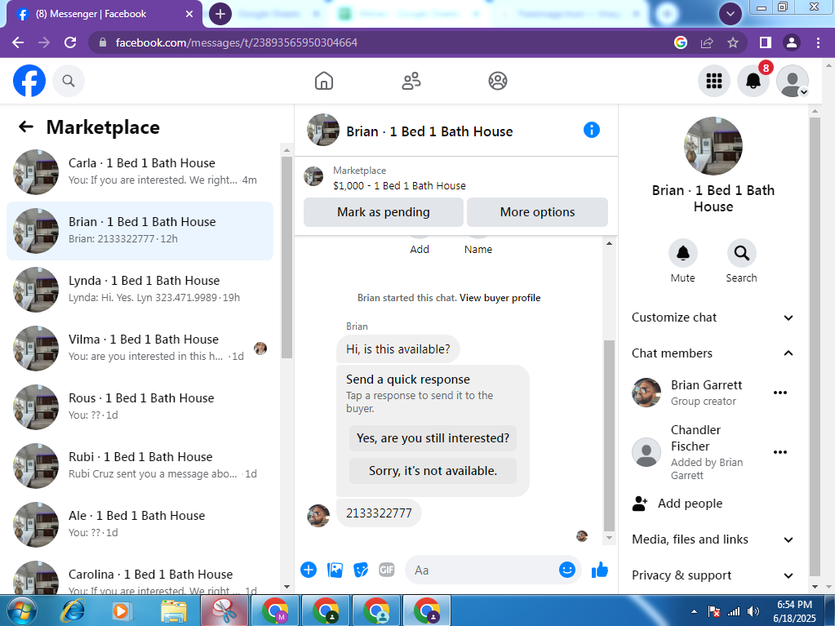Attach a photo using the image icon
The image size is (835, 626).
(335, 571)
